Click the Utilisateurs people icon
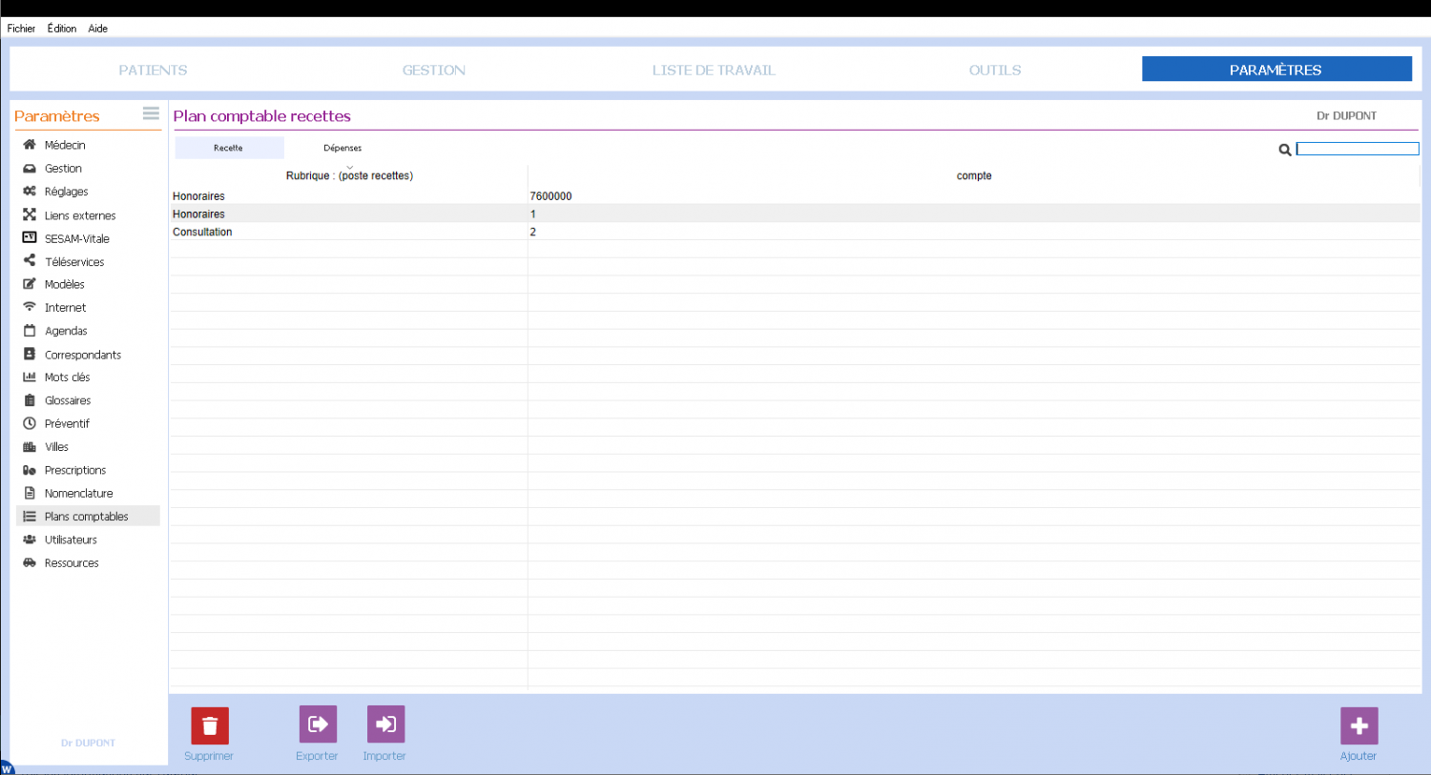The width and height of the screenshot is (1431, 775). [x=30, y=540]
